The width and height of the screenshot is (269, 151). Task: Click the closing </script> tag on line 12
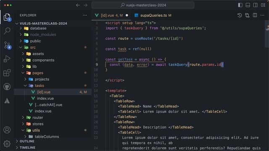[x=115, y=80]
